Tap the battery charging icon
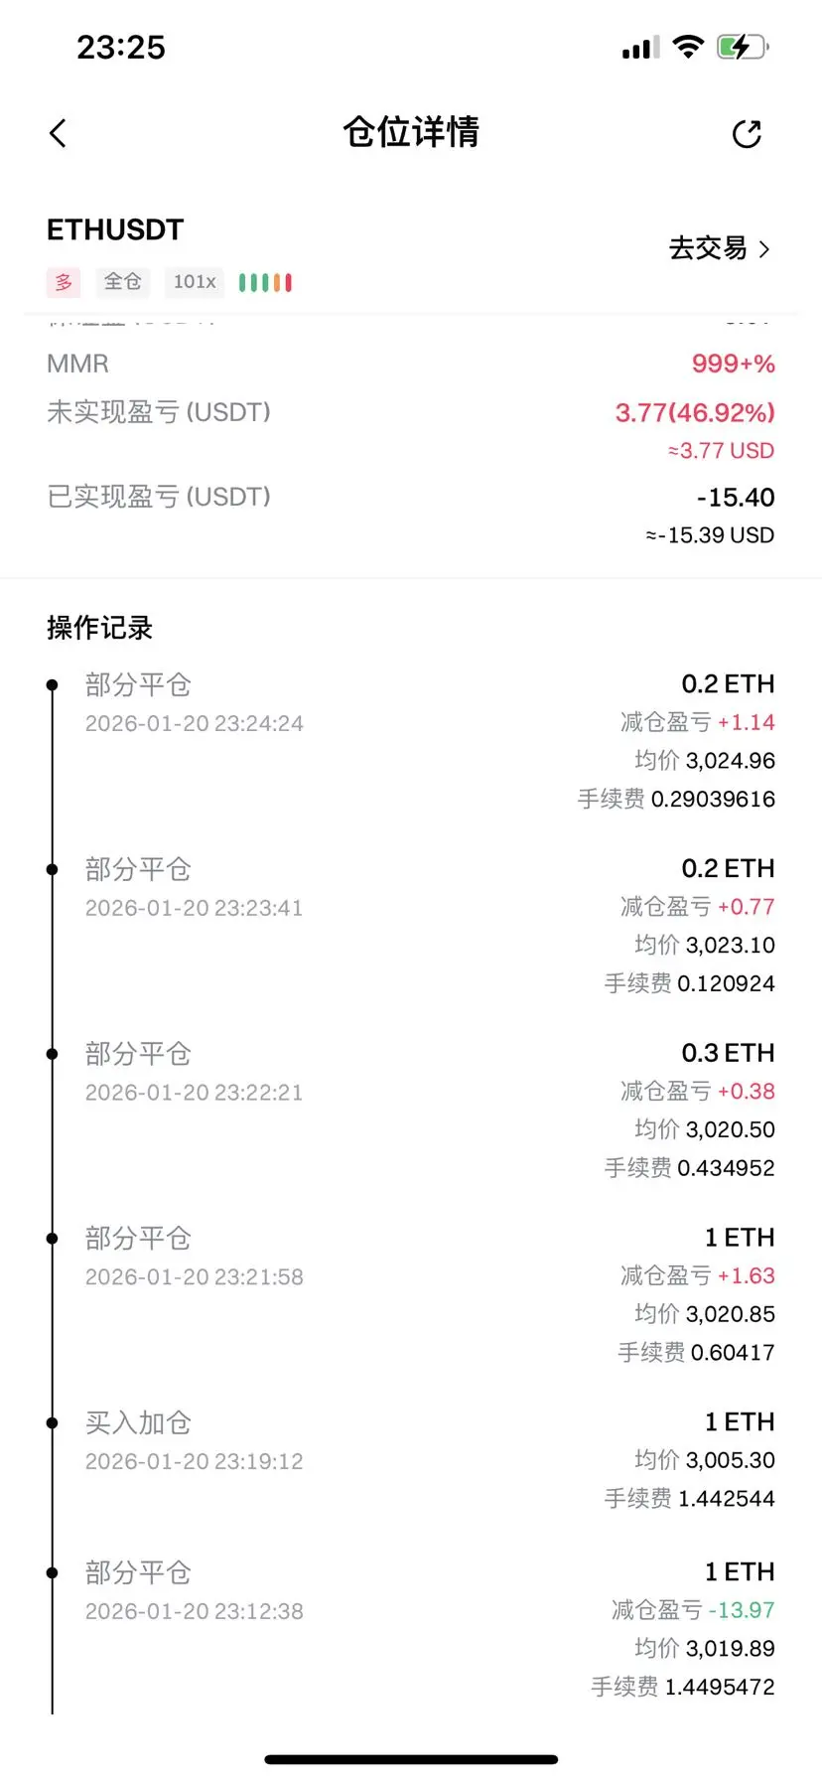Viewport: 822px width, 1780px height. point(742,47)
